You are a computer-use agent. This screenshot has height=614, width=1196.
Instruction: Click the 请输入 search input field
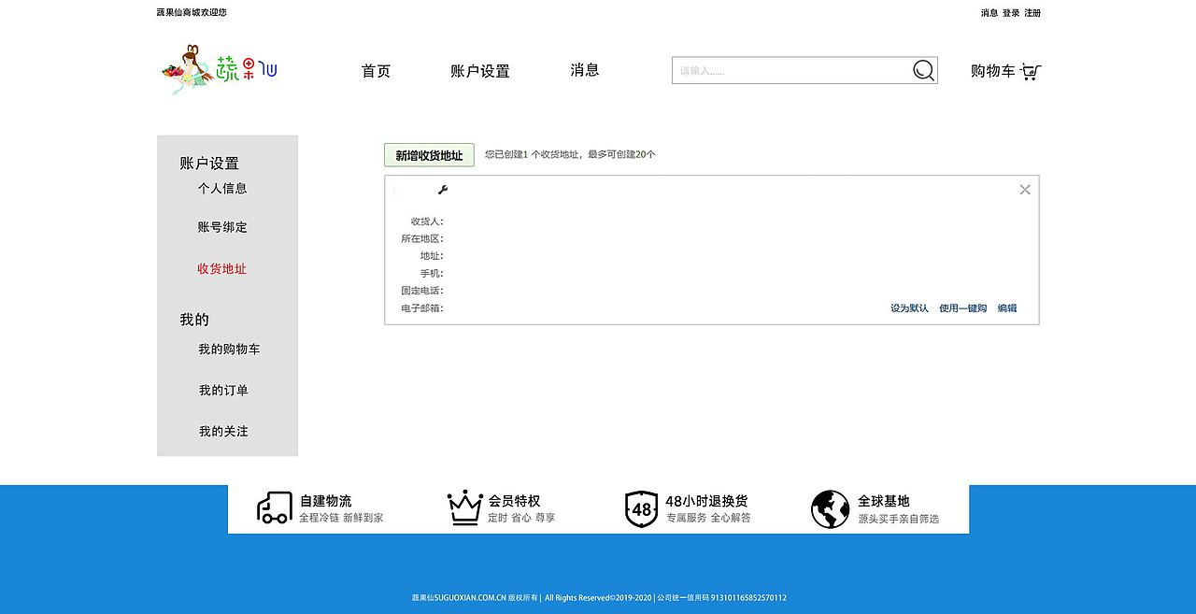(x=794, y=69)
